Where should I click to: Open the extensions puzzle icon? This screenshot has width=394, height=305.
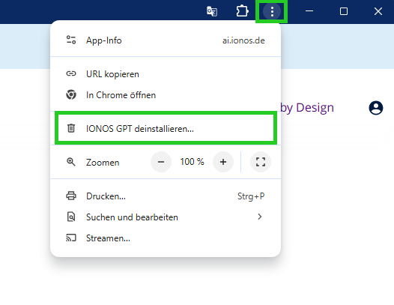tap(242, 11)
